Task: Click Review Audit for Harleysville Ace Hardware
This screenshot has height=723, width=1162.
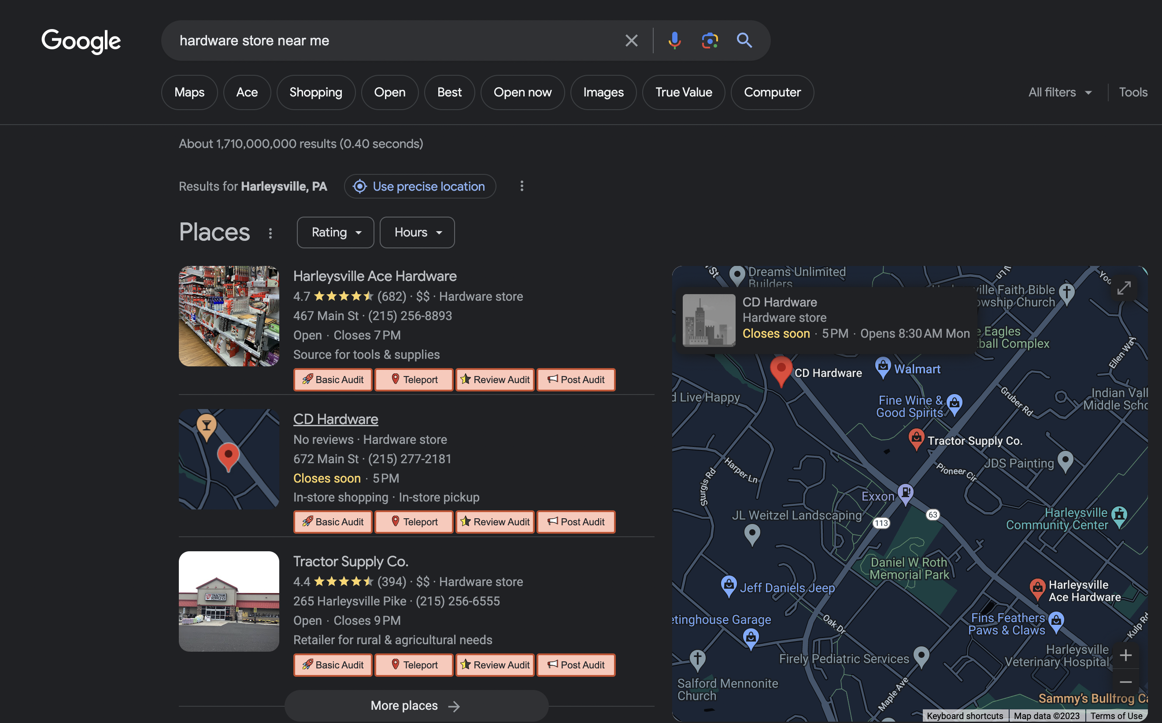Action: click(x=495, y=380)
